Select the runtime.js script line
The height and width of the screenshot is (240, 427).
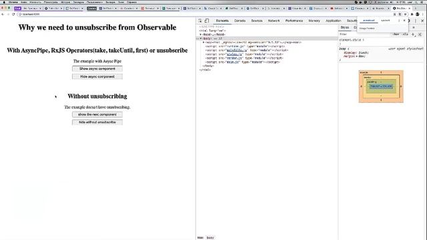coord(245,47)
